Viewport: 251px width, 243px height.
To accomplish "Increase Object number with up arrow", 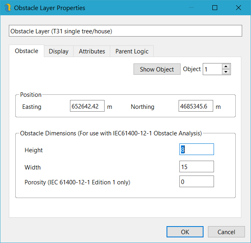I will tap(226, 67).
